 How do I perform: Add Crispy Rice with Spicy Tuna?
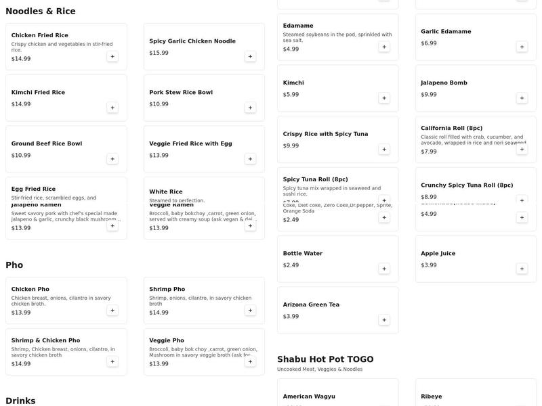[383, 148]
